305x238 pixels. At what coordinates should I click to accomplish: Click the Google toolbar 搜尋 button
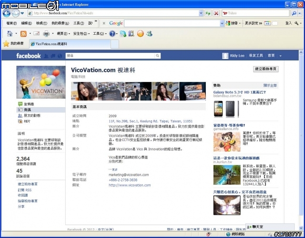tap(232, 23)
